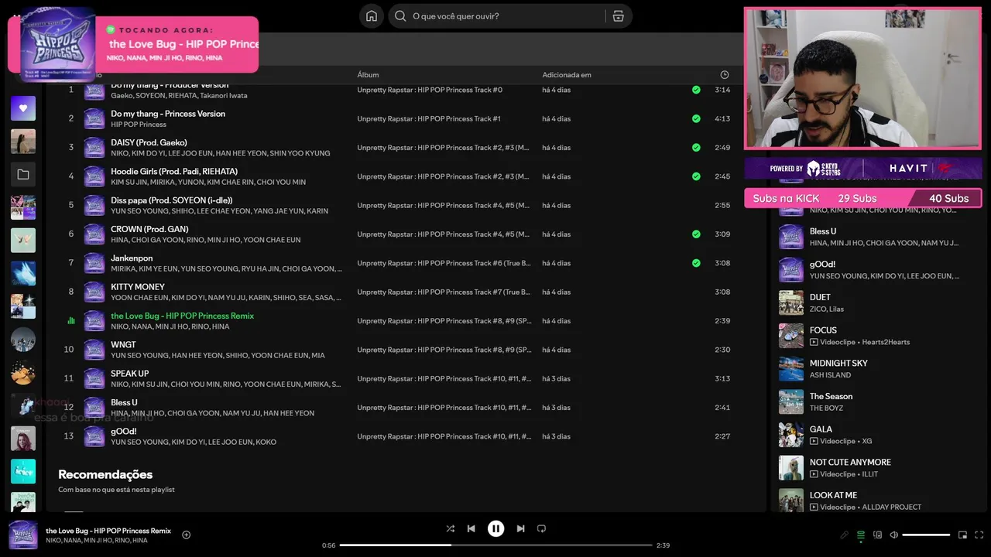Open the Browse icon in search bar
Screen dimensions: 991x557
[618, 16]
